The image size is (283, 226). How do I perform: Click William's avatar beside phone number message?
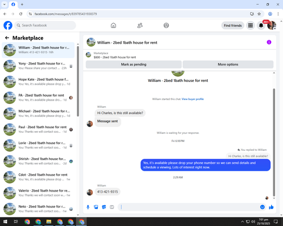(x=89, y=192)
